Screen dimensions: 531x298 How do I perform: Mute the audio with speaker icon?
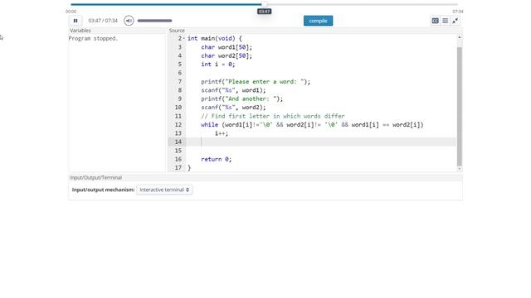tap(129, 21)
